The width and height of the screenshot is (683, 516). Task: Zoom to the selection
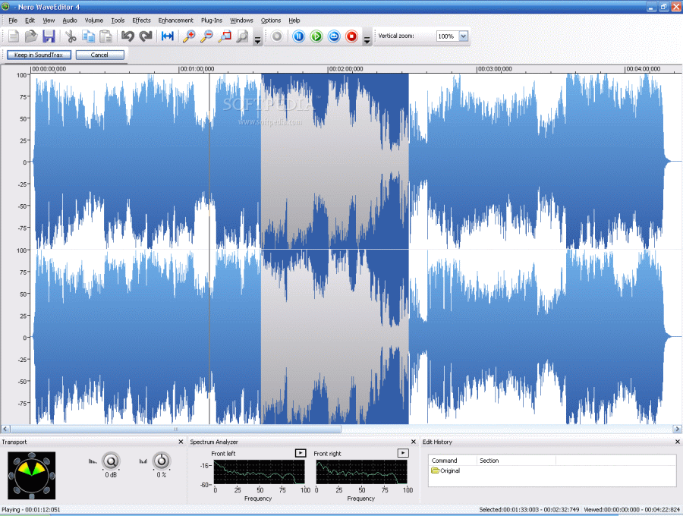pos(225,36)
